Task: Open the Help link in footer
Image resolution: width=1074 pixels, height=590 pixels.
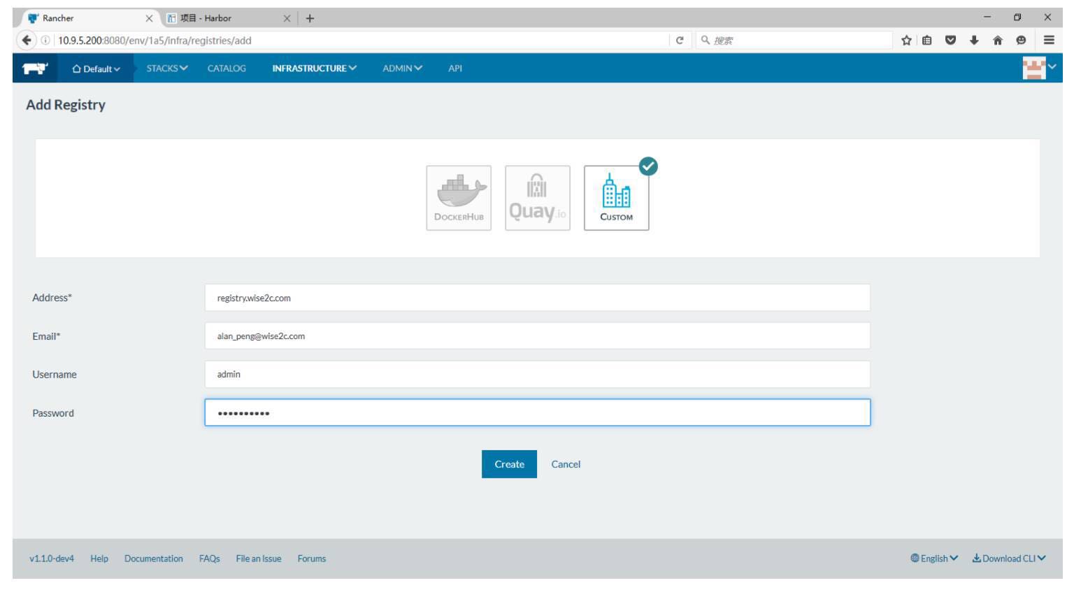Action: (99, 559)
